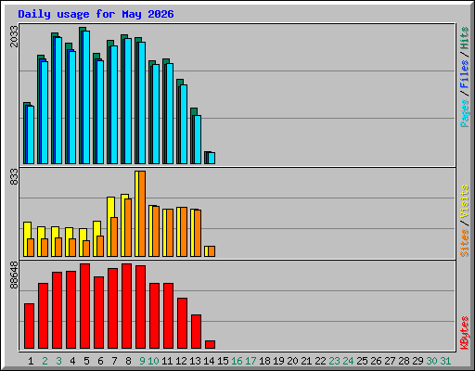Click the cyan Pages bar for day 13
This screenshot has width=475, height=371.
[198, 140]
